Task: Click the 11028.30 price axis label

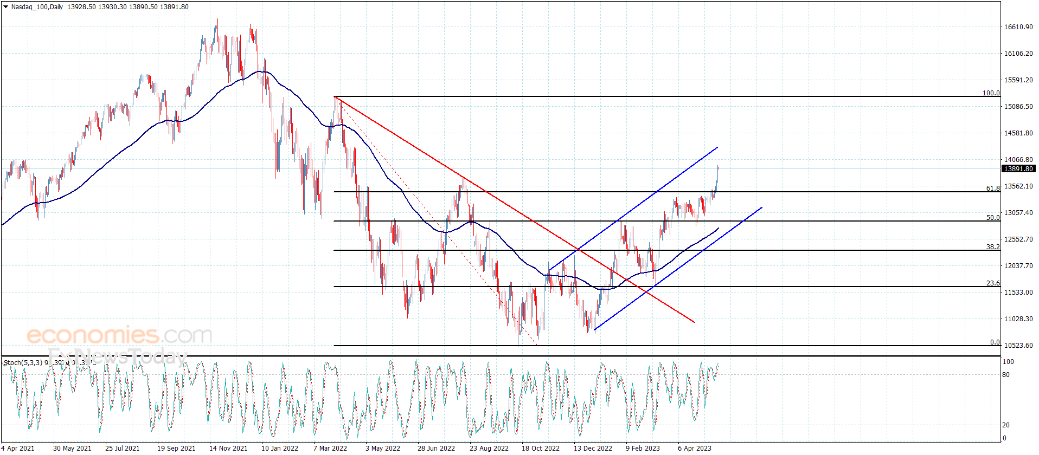Action: coord(1018,319)
